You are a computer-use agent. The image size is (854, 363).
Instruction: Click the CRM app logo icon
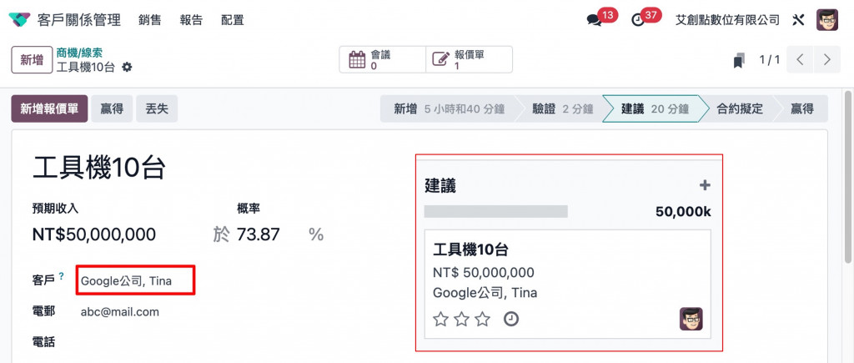(19, 20)
